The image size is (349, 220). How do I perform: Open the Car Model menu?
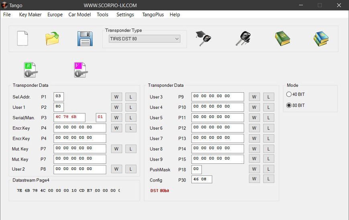[x=80, y=15]
